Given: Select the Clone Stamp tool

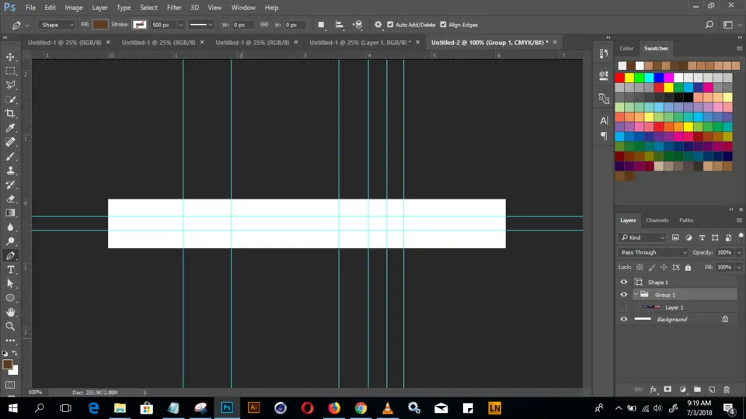Looking at the screenshot, I should [x=10, y=171].
